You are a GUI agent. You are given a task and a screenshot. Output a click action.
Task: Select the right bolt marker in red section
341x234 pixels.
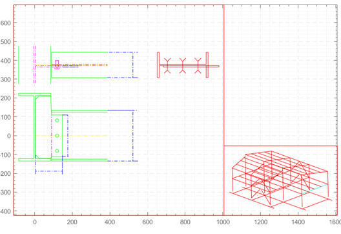pos(198,65)
